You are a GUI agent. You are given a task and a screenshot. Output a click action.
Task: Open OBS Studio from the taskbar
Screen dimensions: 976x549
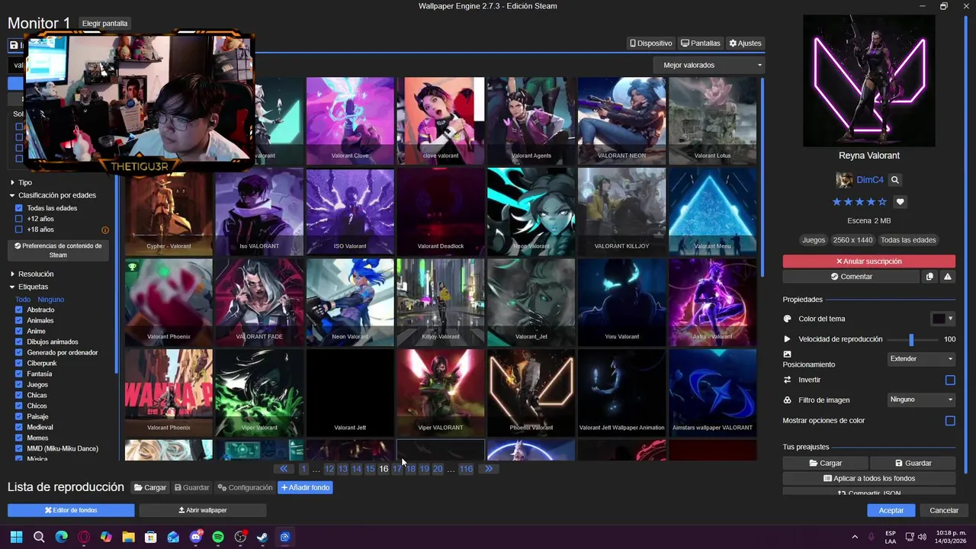pos(240,537)
